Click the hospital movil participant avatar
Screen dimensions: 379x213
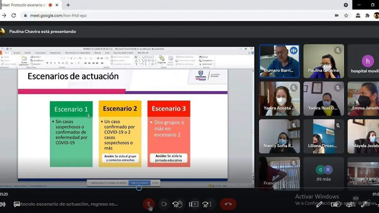(368, 61)
